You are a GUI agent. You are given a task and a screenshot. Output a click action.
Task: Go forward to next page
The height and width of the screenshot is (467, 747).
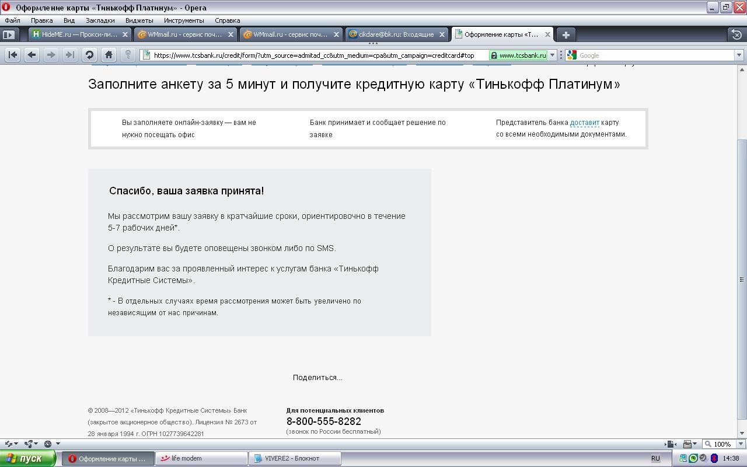click(x=51, y=55)
